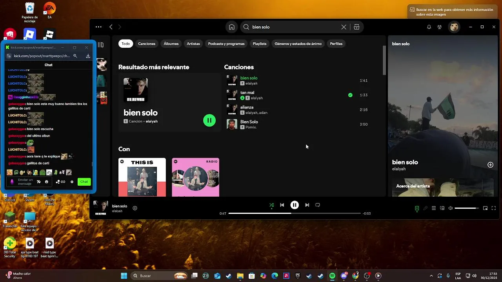
Task: Open Connect to a device
Action: 442,208
